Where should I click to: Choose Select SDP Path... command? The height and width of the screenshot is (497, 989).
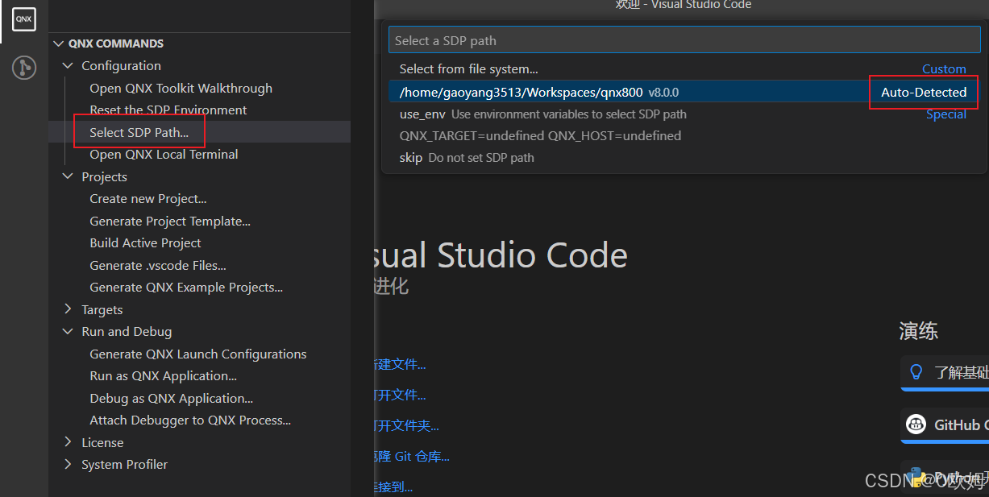(x=139, y=132)
